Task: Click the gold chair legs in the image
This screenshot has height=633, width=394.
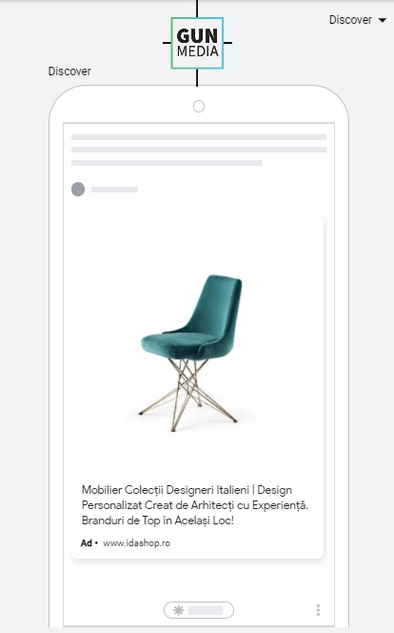Action: click(187, 394)
